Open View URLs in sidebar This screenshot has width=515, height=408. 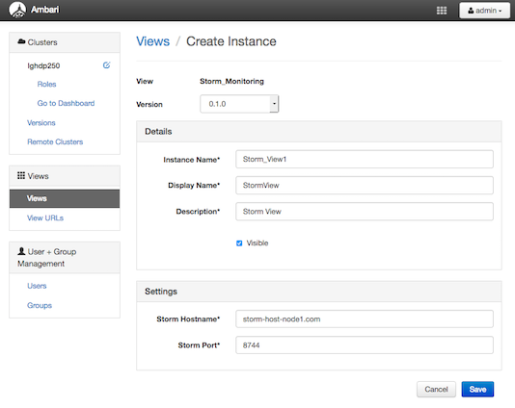coord(45,217)
